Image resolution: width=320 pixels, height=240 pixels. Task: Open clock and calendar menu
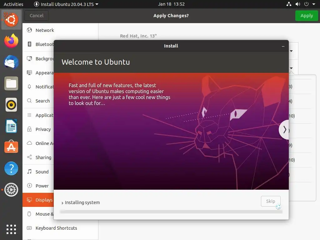tap(171, 4)
